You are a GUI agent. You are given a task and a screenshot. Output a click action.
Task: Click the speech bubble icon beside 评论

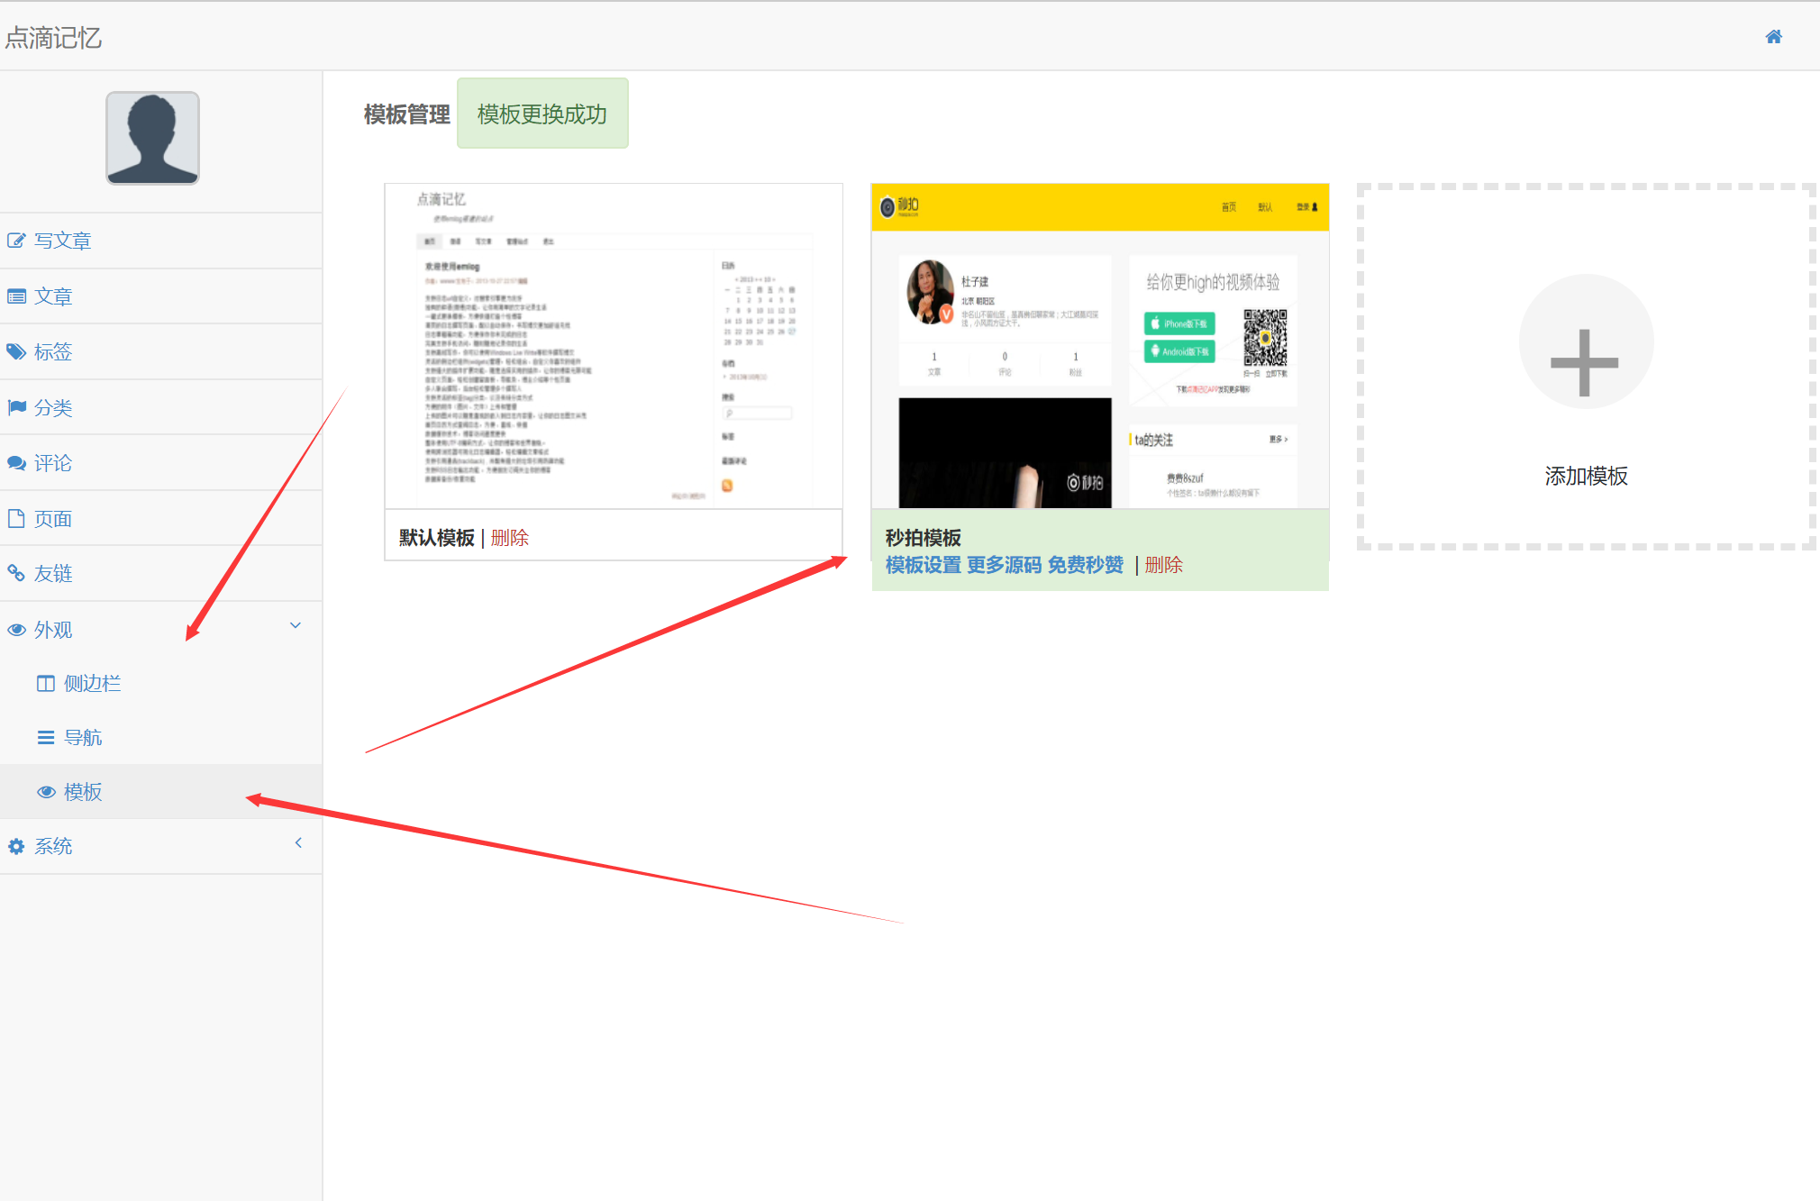[16, 463]
